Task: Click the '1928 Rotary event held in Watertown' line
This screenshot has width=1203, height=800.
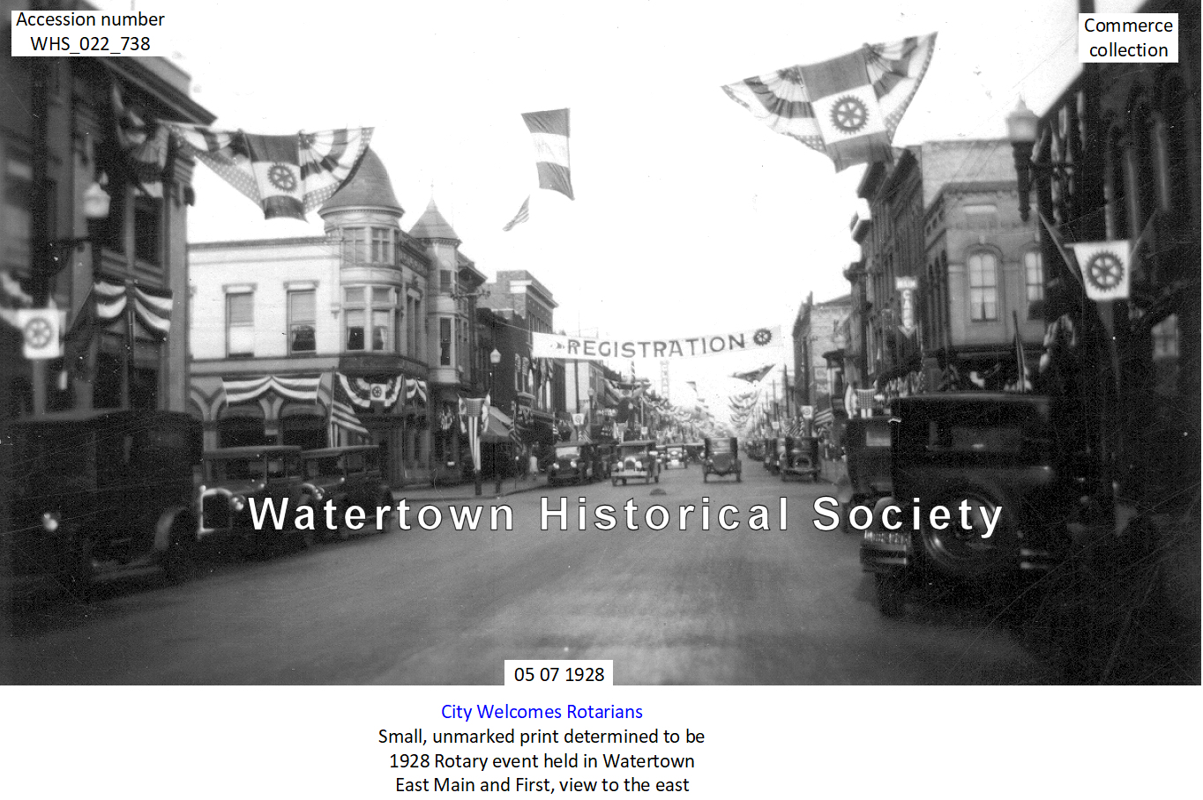Action: [542, 761]
